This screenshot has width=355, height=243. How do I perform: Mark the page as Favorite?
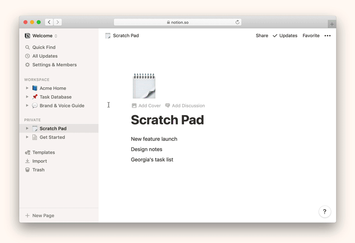(x=311, y=36)
